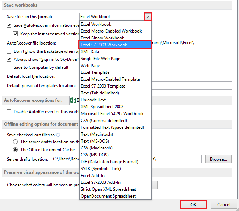The width and height of the screenshot is (239, 211).
Task: Pick Strict Open XML Spreadsheet option
Action: tap(116, 189)
